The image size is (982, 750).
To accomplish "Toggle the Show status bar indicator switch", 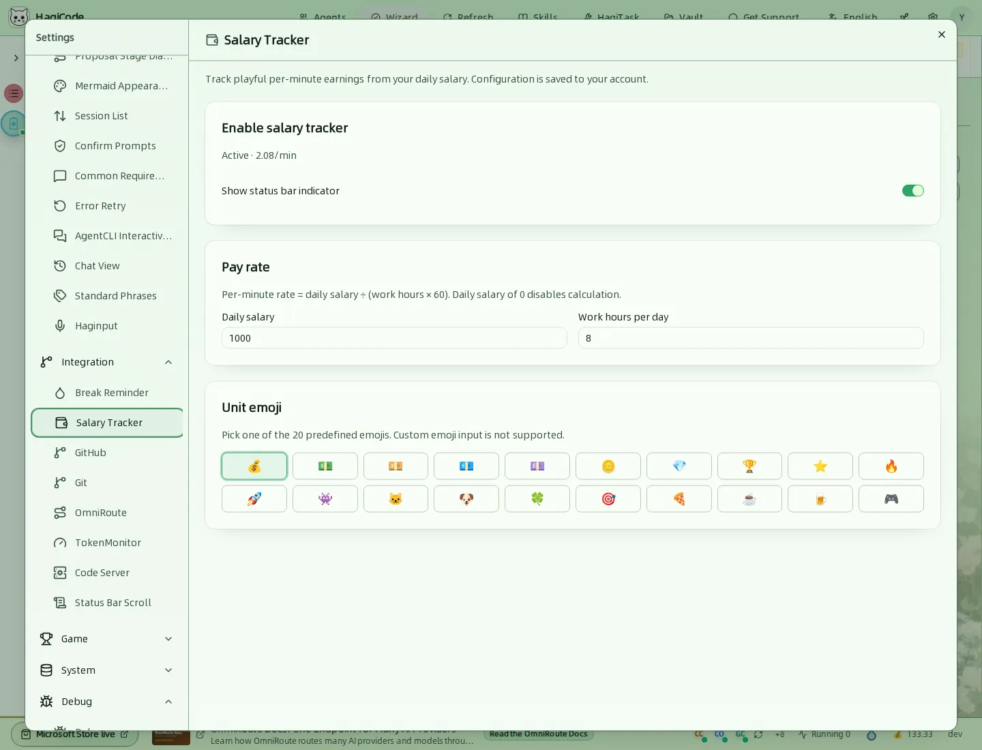I will click(x=913, y=191).
